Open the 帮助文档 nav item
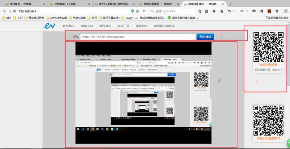The width and height of the screenshot is (290, 149). click(x=87, y=26)
